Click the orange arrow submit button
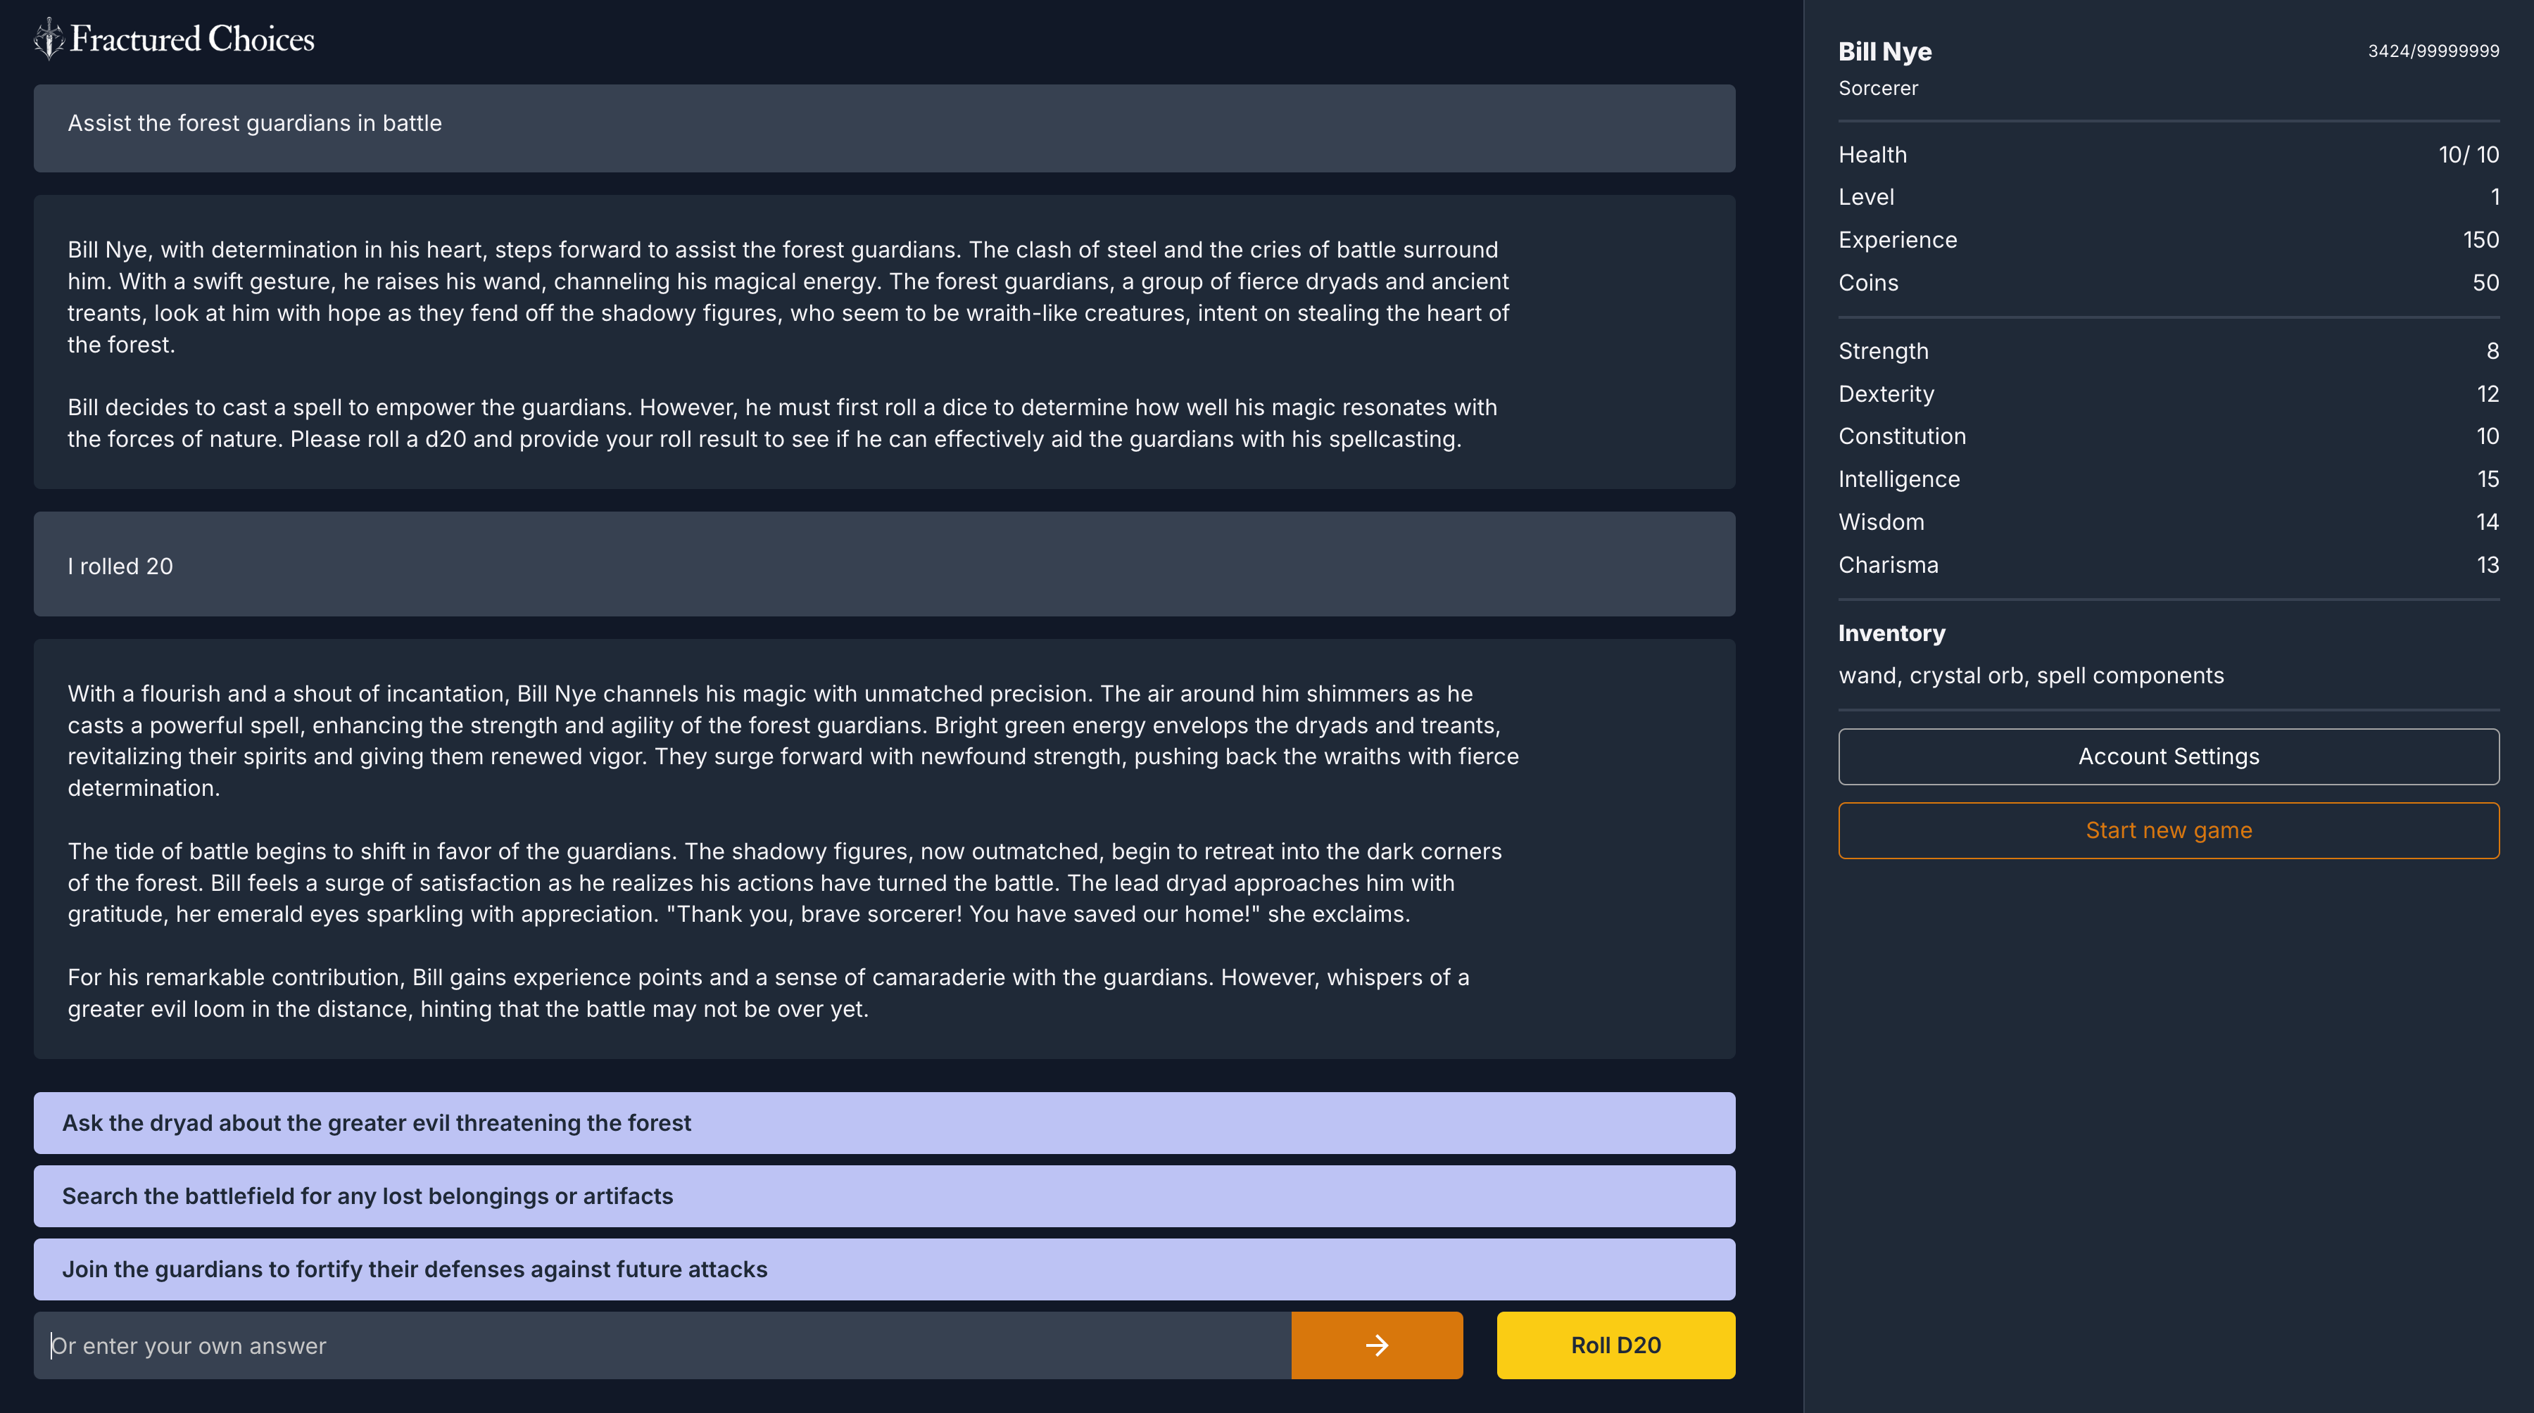Viewport: 2534px width, 1413px height. coord(1376,1344)
